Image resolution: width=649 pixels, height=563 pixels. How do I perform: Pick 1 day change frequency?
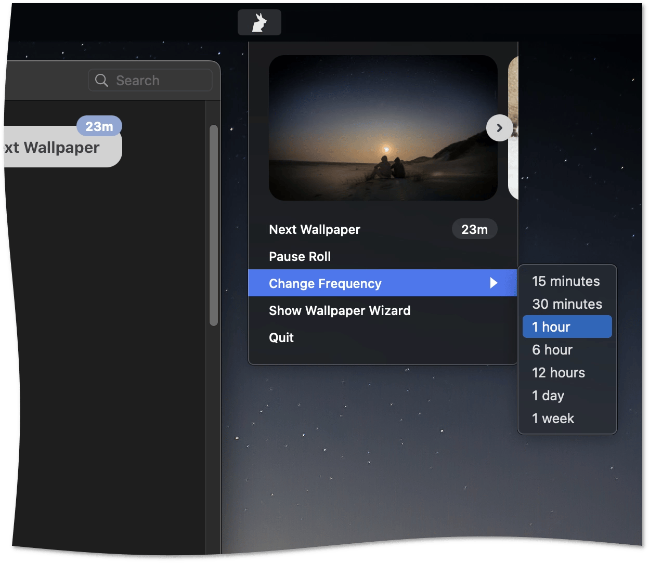coord(548,396)
